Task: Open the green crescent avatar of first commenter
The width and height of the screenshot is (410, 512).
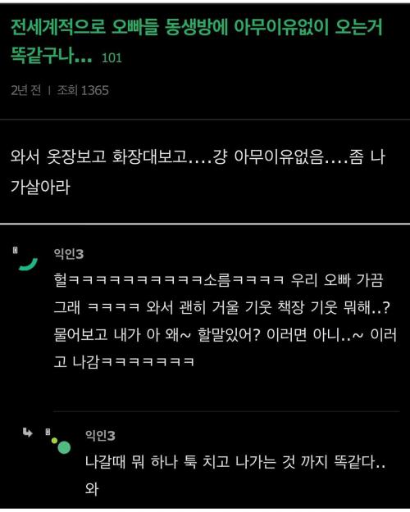Action: tap(28, 265)
